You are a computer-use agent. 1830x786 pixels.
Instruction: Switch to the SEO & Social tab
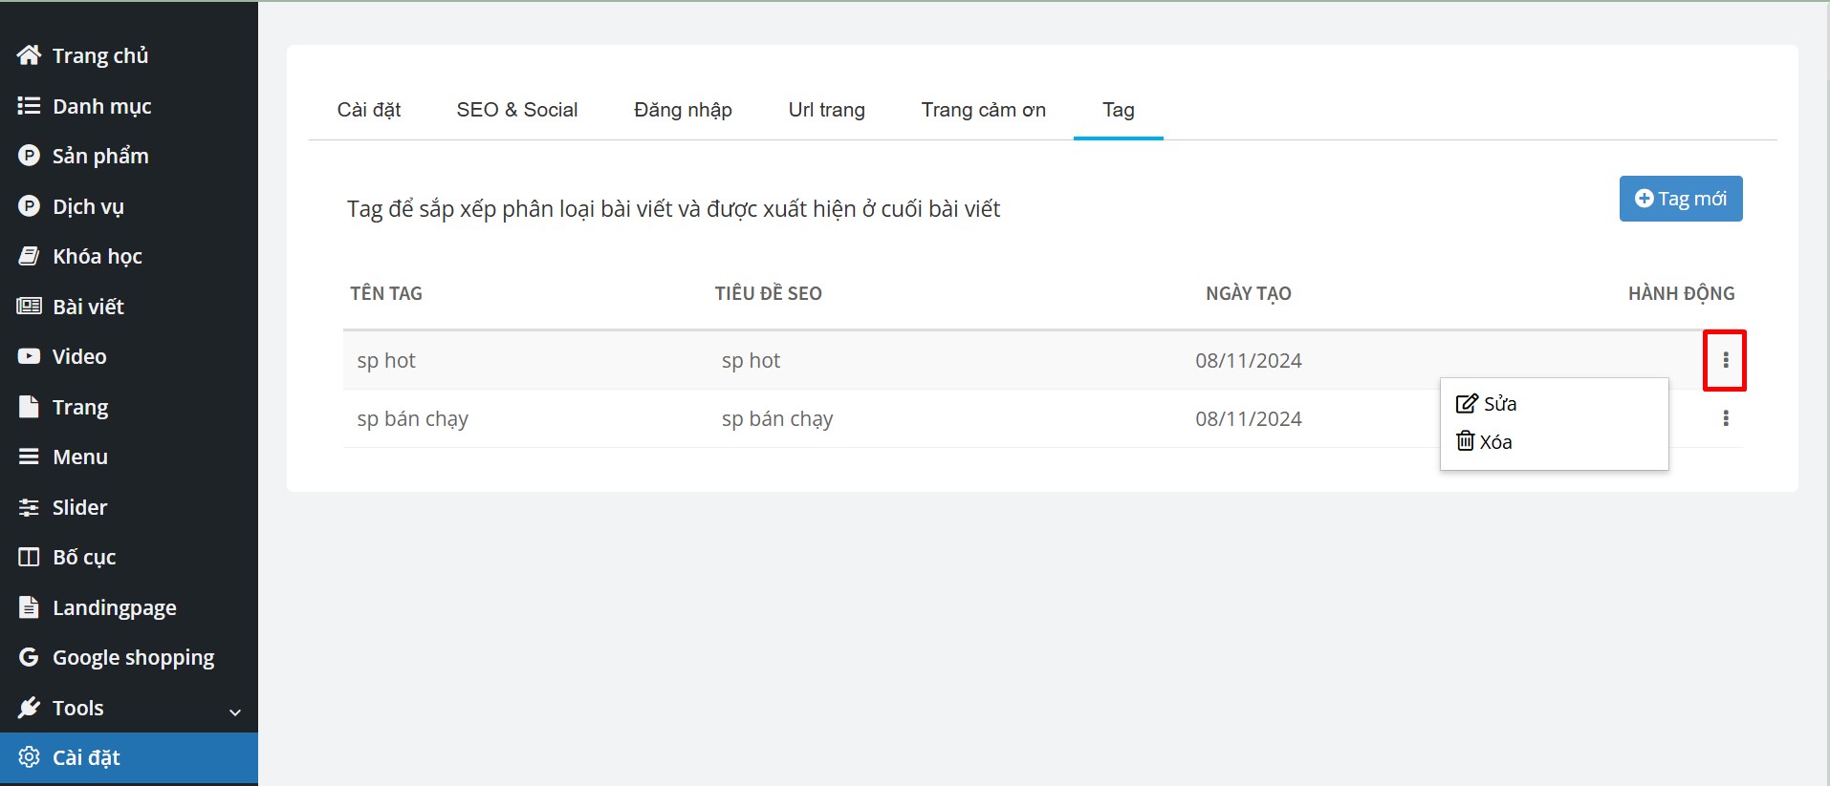(516, 110)
